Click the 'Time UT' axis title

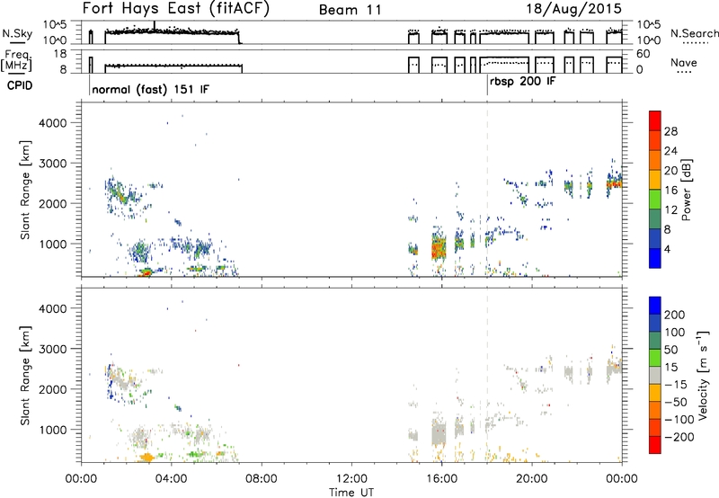[351, 493]
